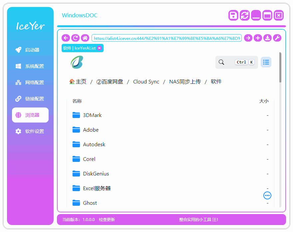Screen dimensions: 293x232
Task: Open the Corel folder
Action: point(170,159)
